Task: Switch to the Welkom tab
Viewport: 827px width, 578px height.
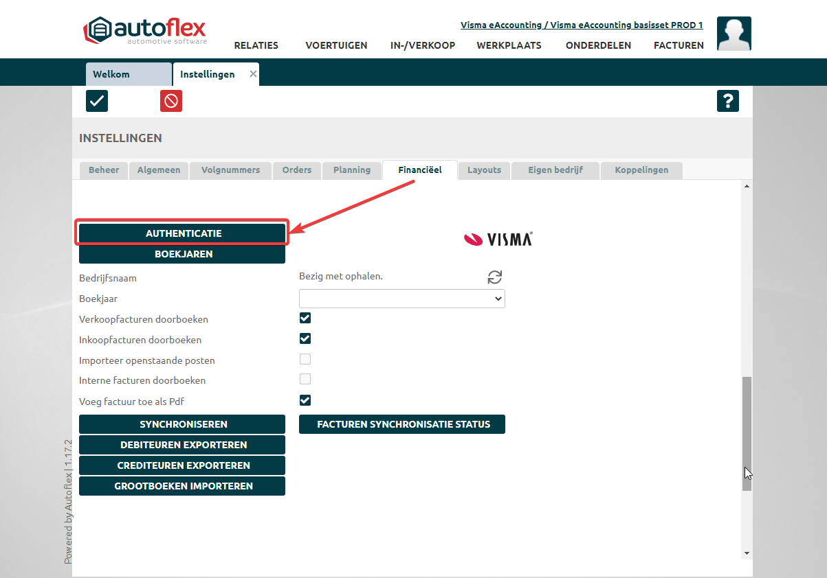Action: pos(128,74)
